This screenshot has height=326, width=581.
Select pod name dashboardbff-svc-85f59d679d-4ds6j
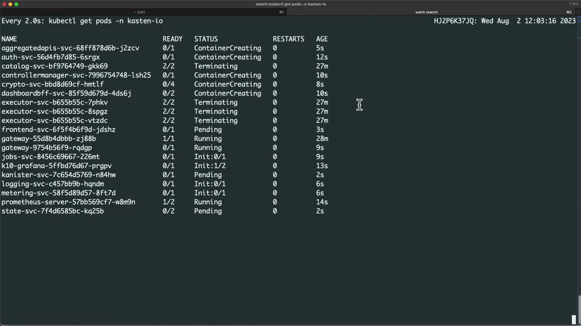pyautogui.click(x=66, y=93)
